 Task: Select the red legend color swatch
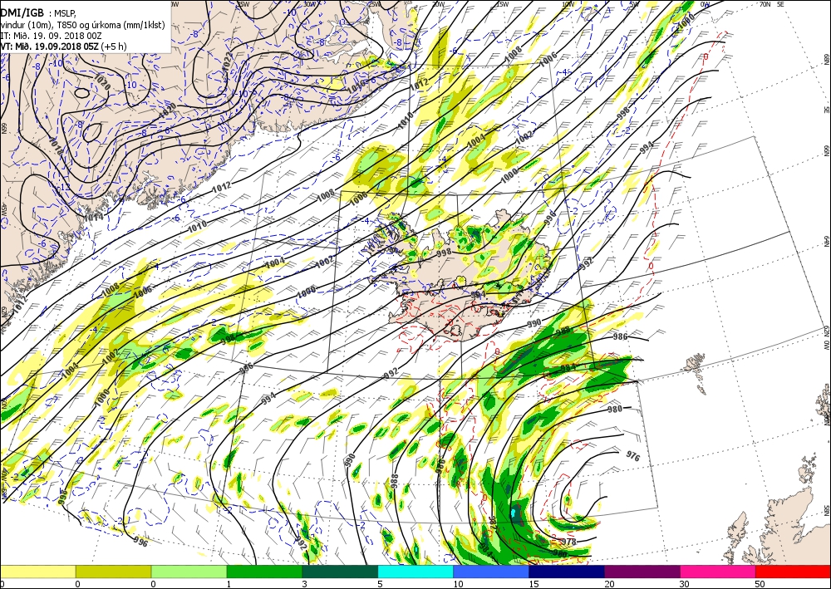pyautogui.click(x=793, y=572)
